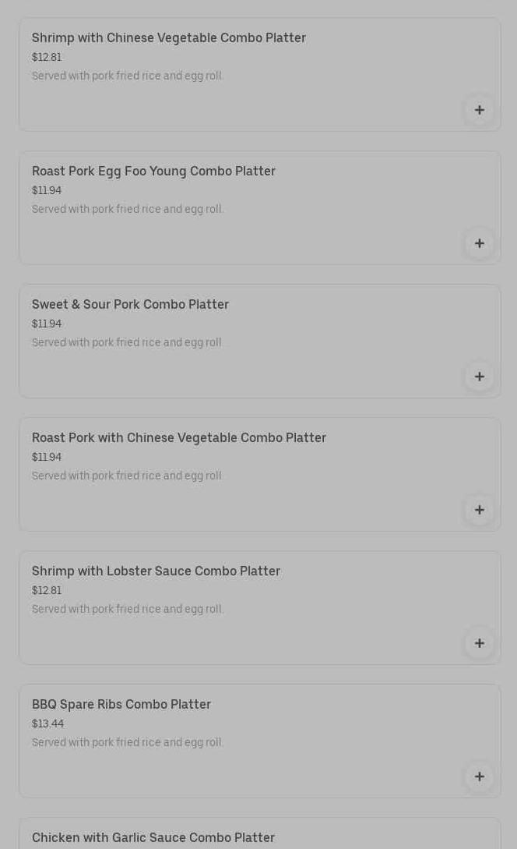Select Sweet & Sour Pork Combo Platter title

[x=130, y=304]
